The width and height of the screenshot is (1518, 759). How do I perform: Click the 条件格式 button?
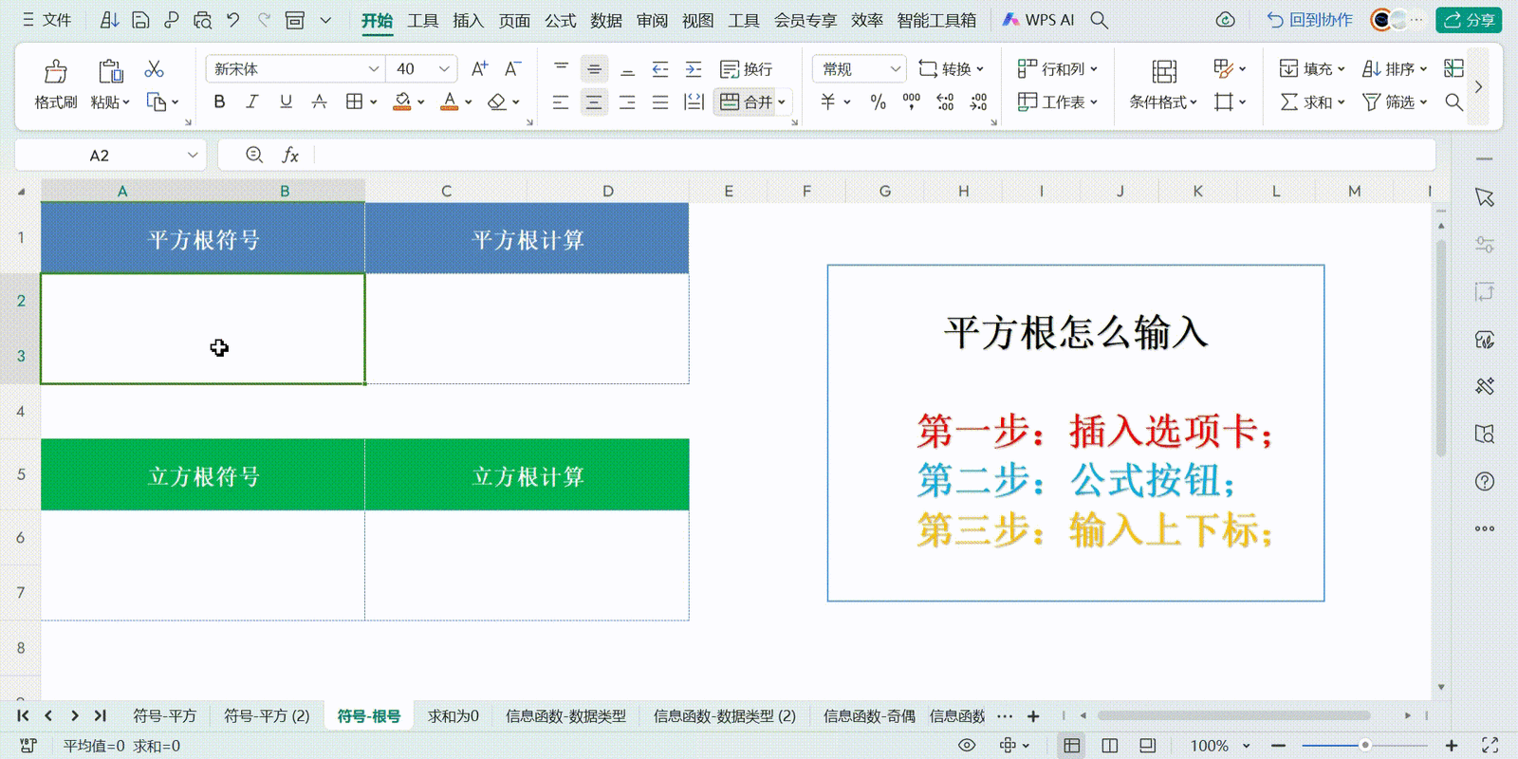(1163, 84)
